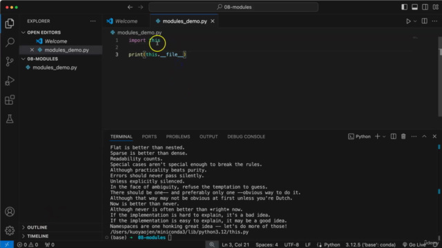Close modules_demo.py in Open Editors list
The width and height of the screenshot is (442, 248).
(32, 50)
